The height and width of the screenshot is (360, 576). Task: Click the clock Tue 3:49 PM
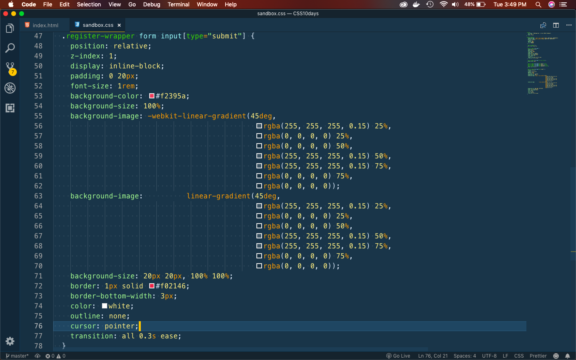[510, 4]
